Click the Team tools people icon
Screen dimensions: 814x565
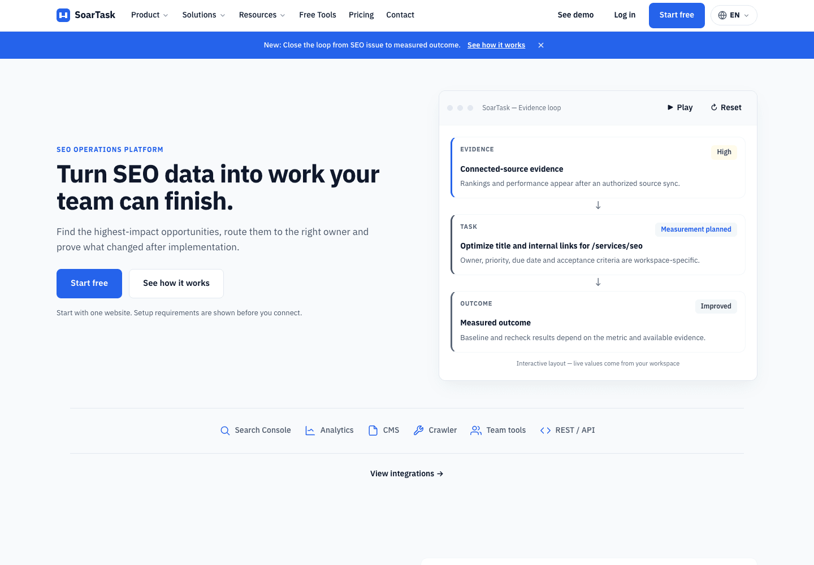[476, 431]
